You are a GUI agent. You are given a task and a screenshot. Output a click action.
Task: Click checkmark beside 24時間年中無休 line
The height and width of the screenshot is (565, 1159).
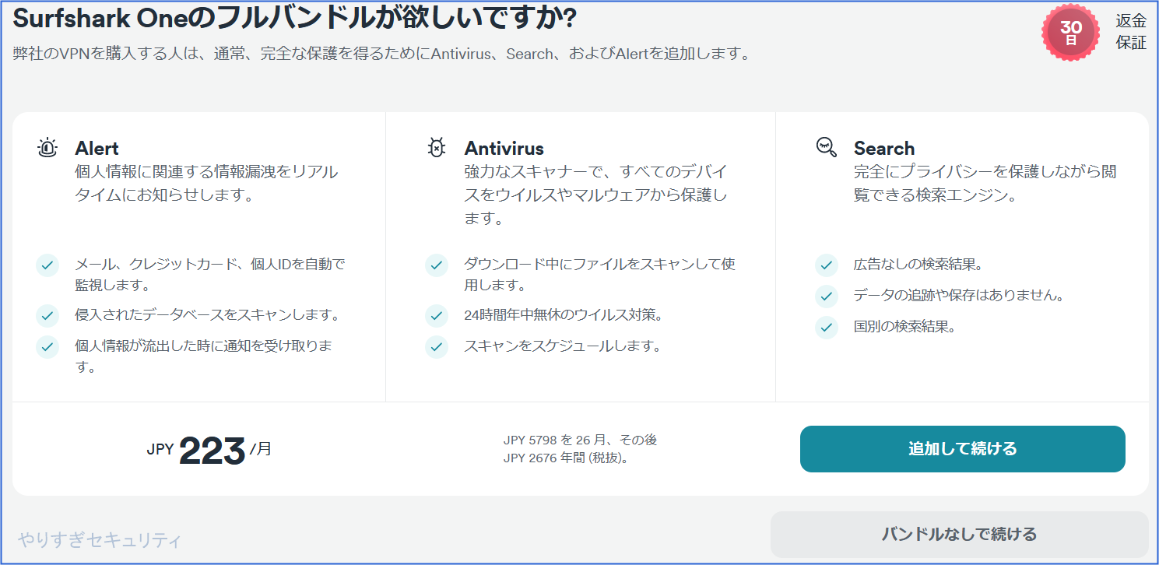437,315
